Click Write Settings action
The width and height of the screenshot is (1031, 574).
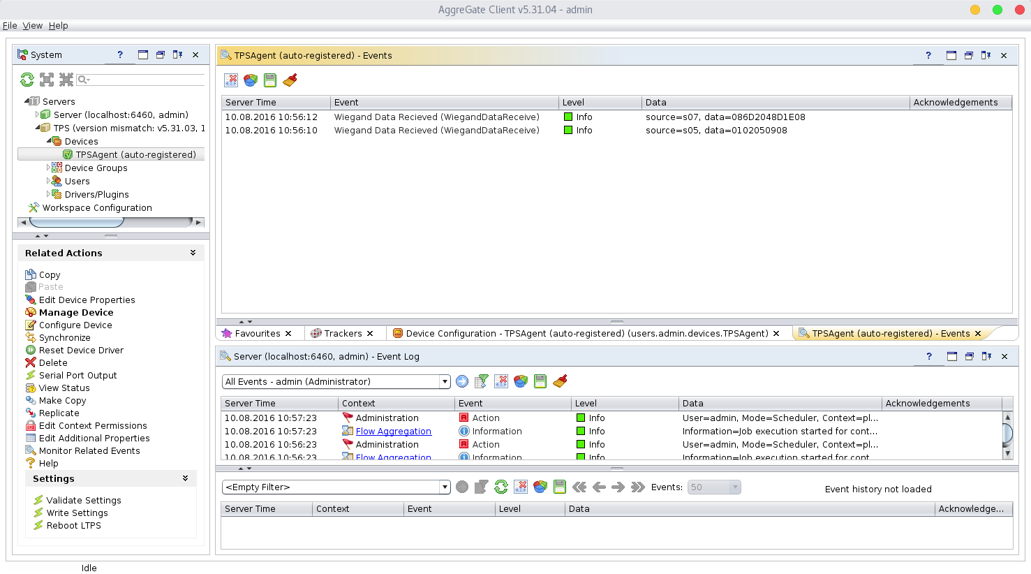[x=77, y=513]
